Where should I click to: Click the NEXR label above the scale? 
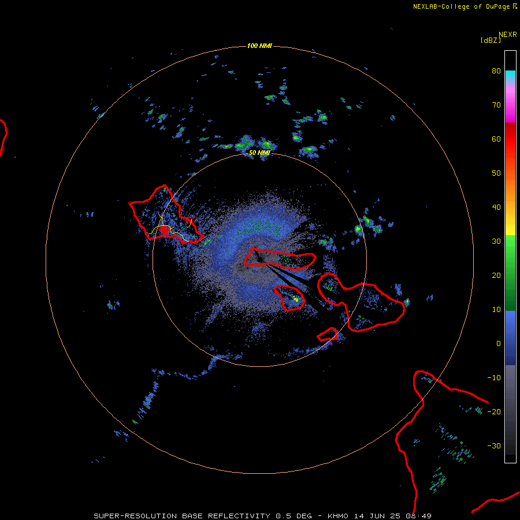[508, 35]
